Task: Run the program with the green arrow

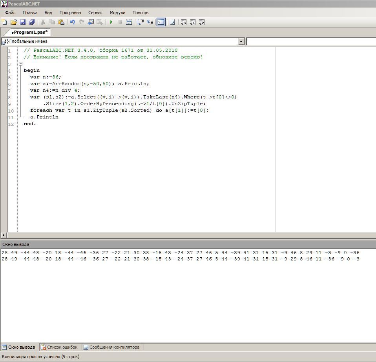Action: coord(111,22)
